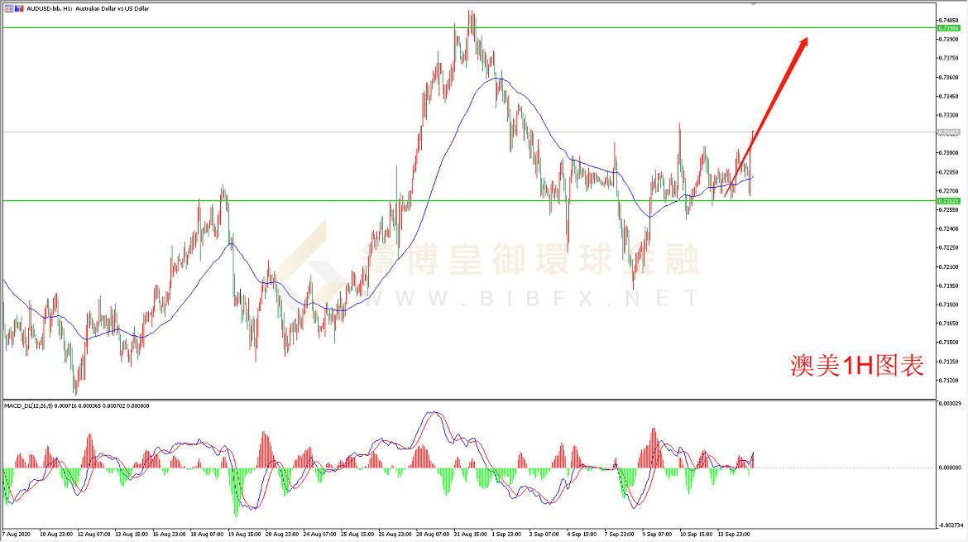Select the red upward trend arrow
Screen dimensions: 968x542
click(x=768, y=113)
